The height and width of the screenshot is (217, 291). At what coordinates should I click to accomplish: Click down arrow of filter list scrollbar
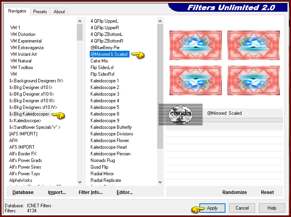coord(160,182)
